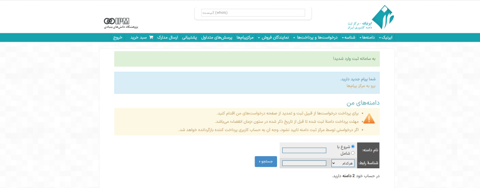Expand the "ایرنیک" menu
The width and height of the screenshot is (480, 188).
coord(385,38)
